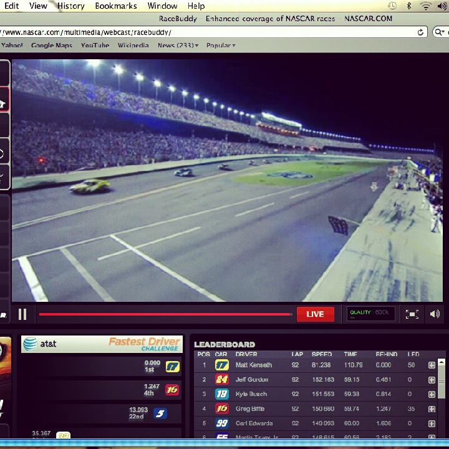Open the Help menu
The width and height of the screenshot is (449, 449).
coord(196,6)
